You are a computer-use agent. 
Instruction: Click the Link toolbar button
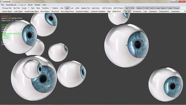72,8
